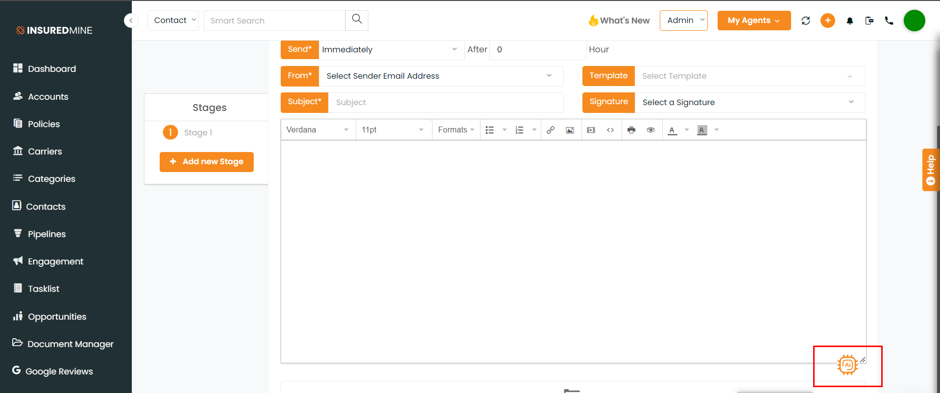940x393 pixels.
Task: Insert media using the film icon
Action: pos(591,130)
